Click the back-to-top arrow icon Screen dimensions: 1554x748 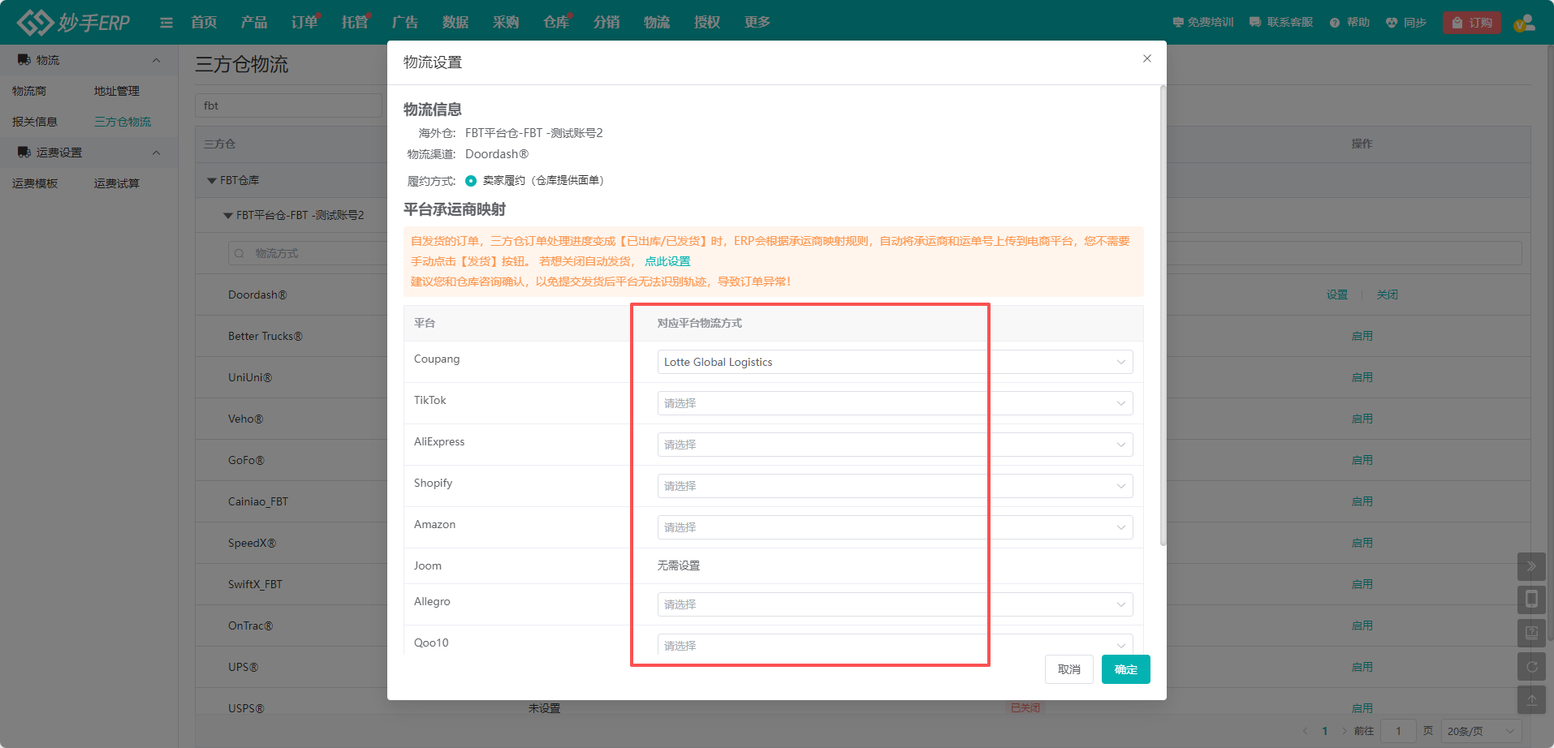point(1530,699)
